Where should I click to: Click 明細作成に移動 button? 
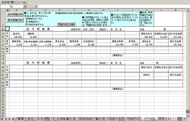66,24
